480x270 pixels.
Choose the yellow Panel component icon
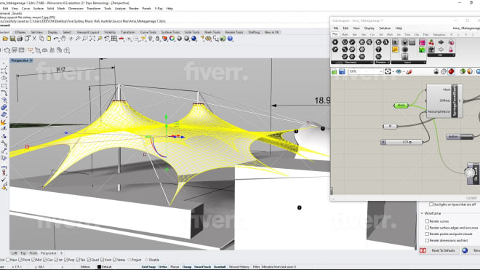[x=395, y=49]
